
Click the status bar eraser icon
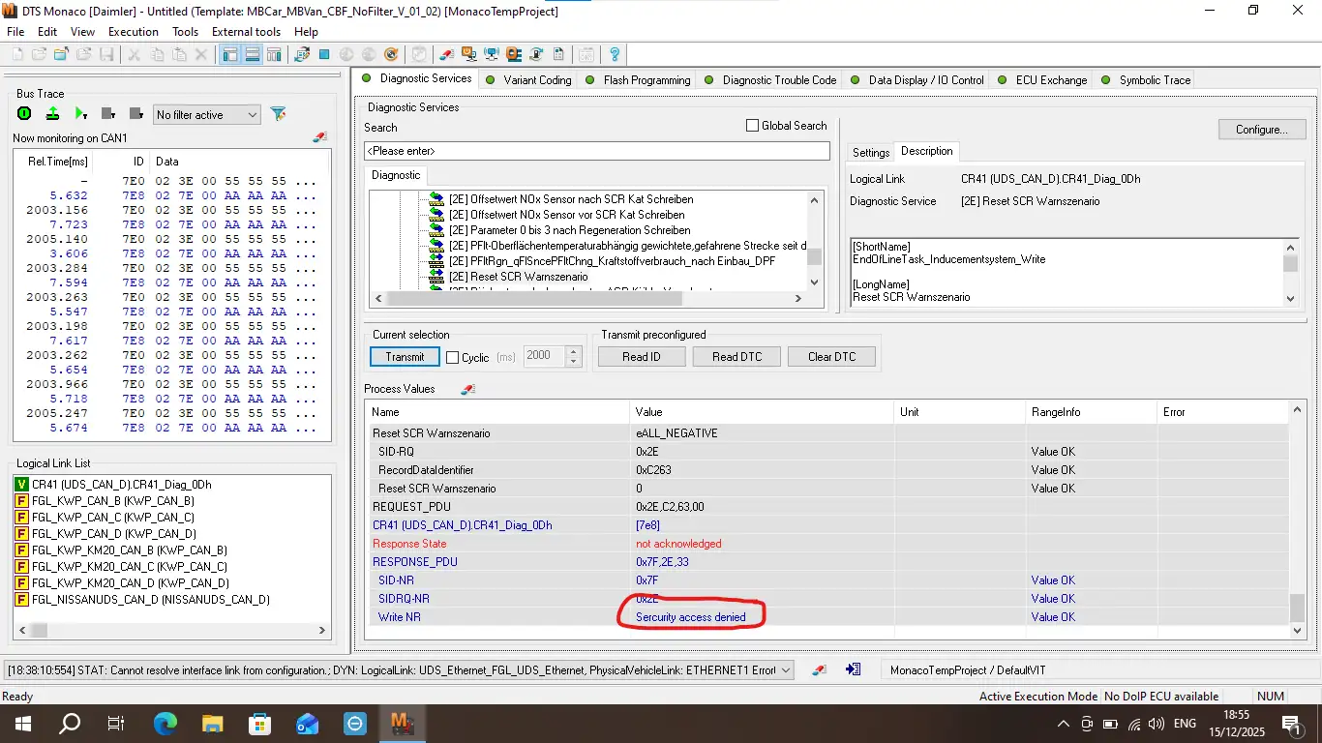(x=819, y=669)
